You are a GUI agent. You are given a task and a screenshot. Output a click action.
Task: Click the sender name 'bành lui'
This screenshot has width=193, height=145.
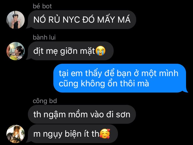pyautogui.click(x=44, y=37)
